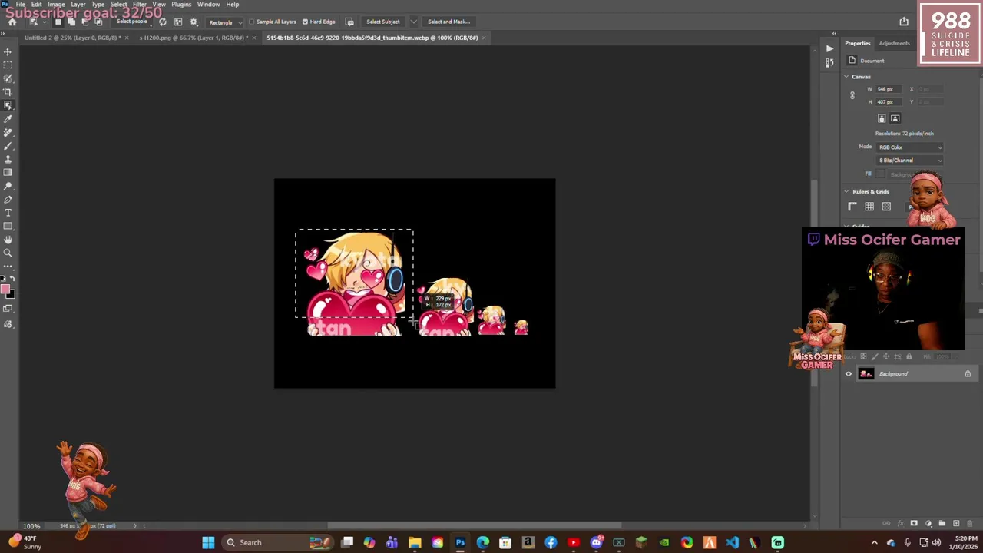
Task: Click the Background layer thumbnail
Action: pyautogui.click(x=866, y=374)
